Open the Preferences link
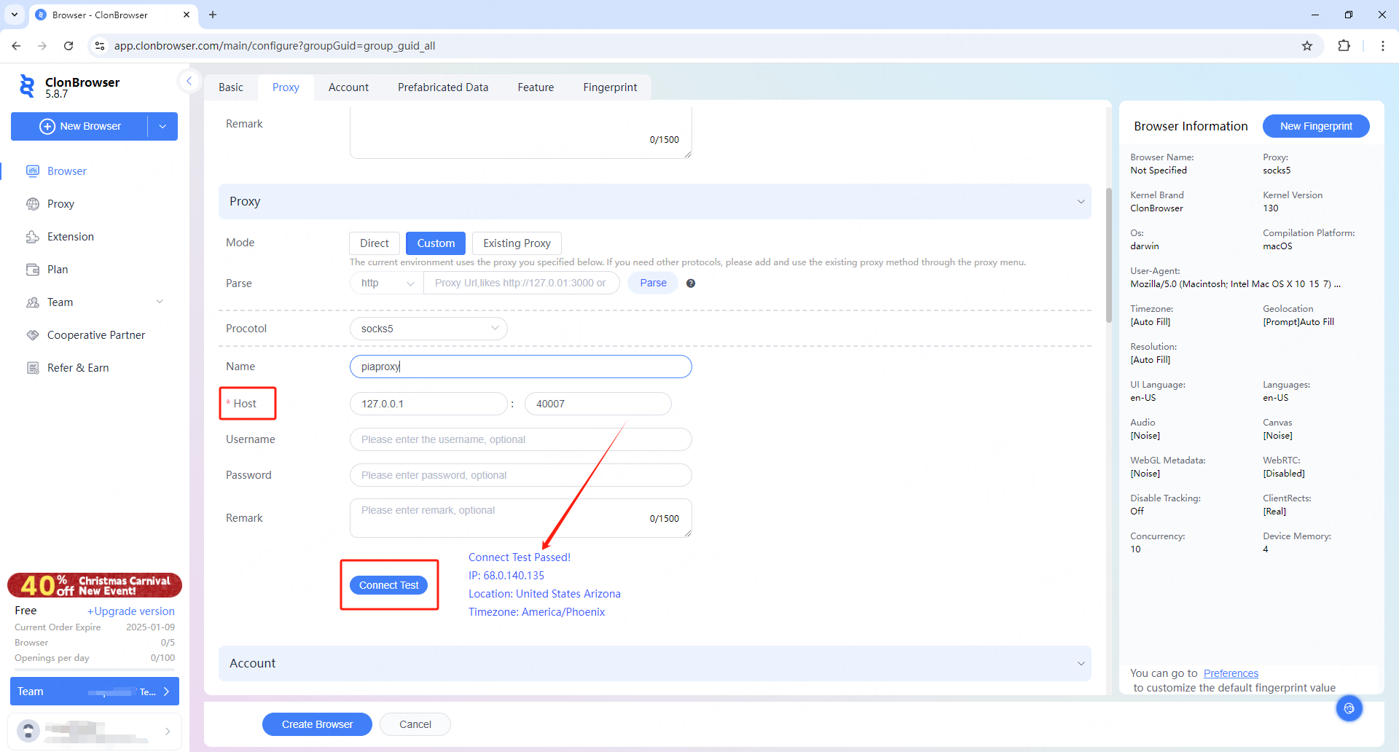1399x752 pixels. coord(1231,673)
